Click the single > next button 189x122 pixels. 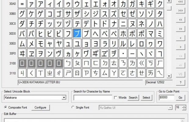coord(180,47)
